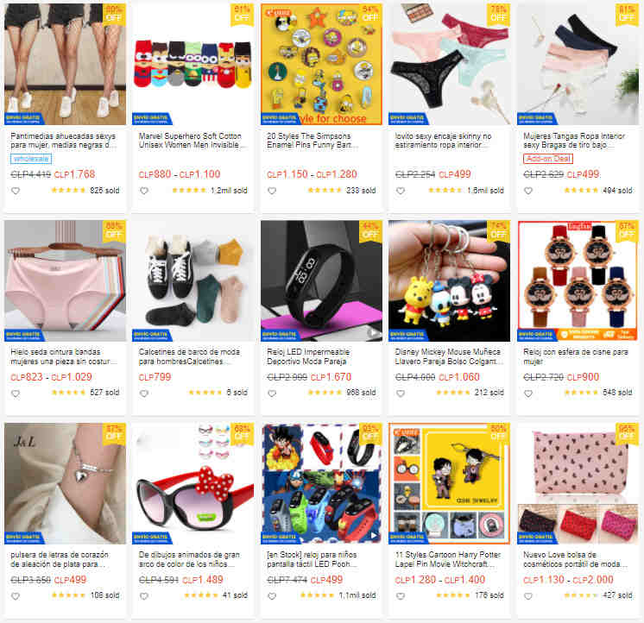Add Simpsons Enamel Pins to wishlist heart

pos(272,191)
